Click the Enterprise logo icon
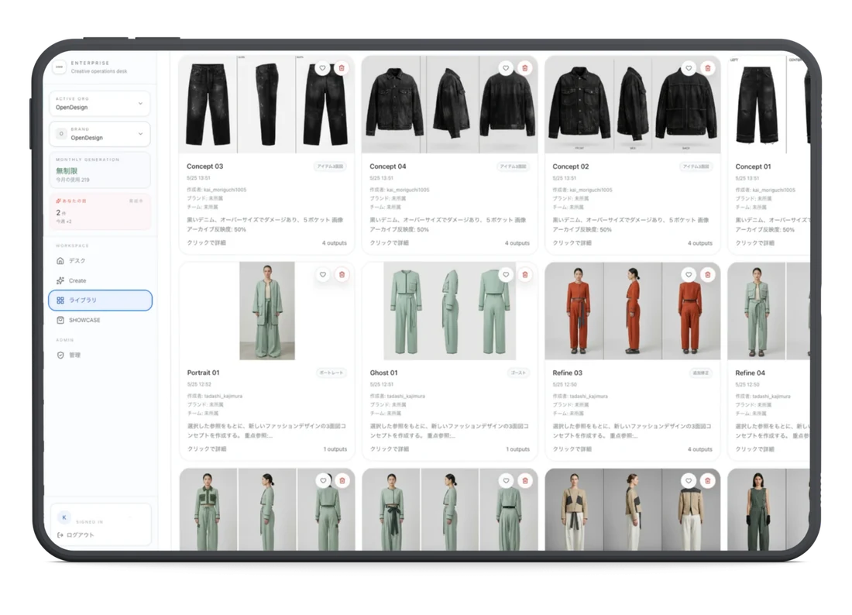Image resolution: width=852 pixels, height=615 pixels. [x=59, y=67]
